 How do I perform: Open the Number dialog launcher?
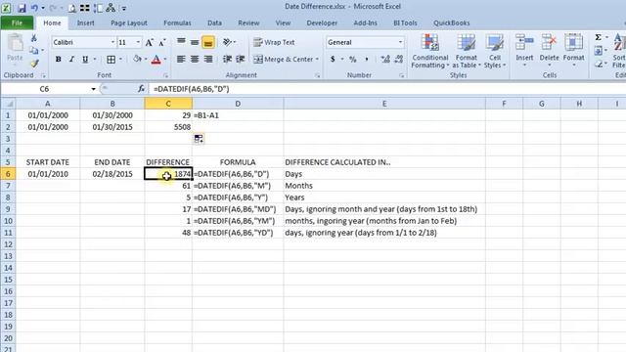coord(402,75)
